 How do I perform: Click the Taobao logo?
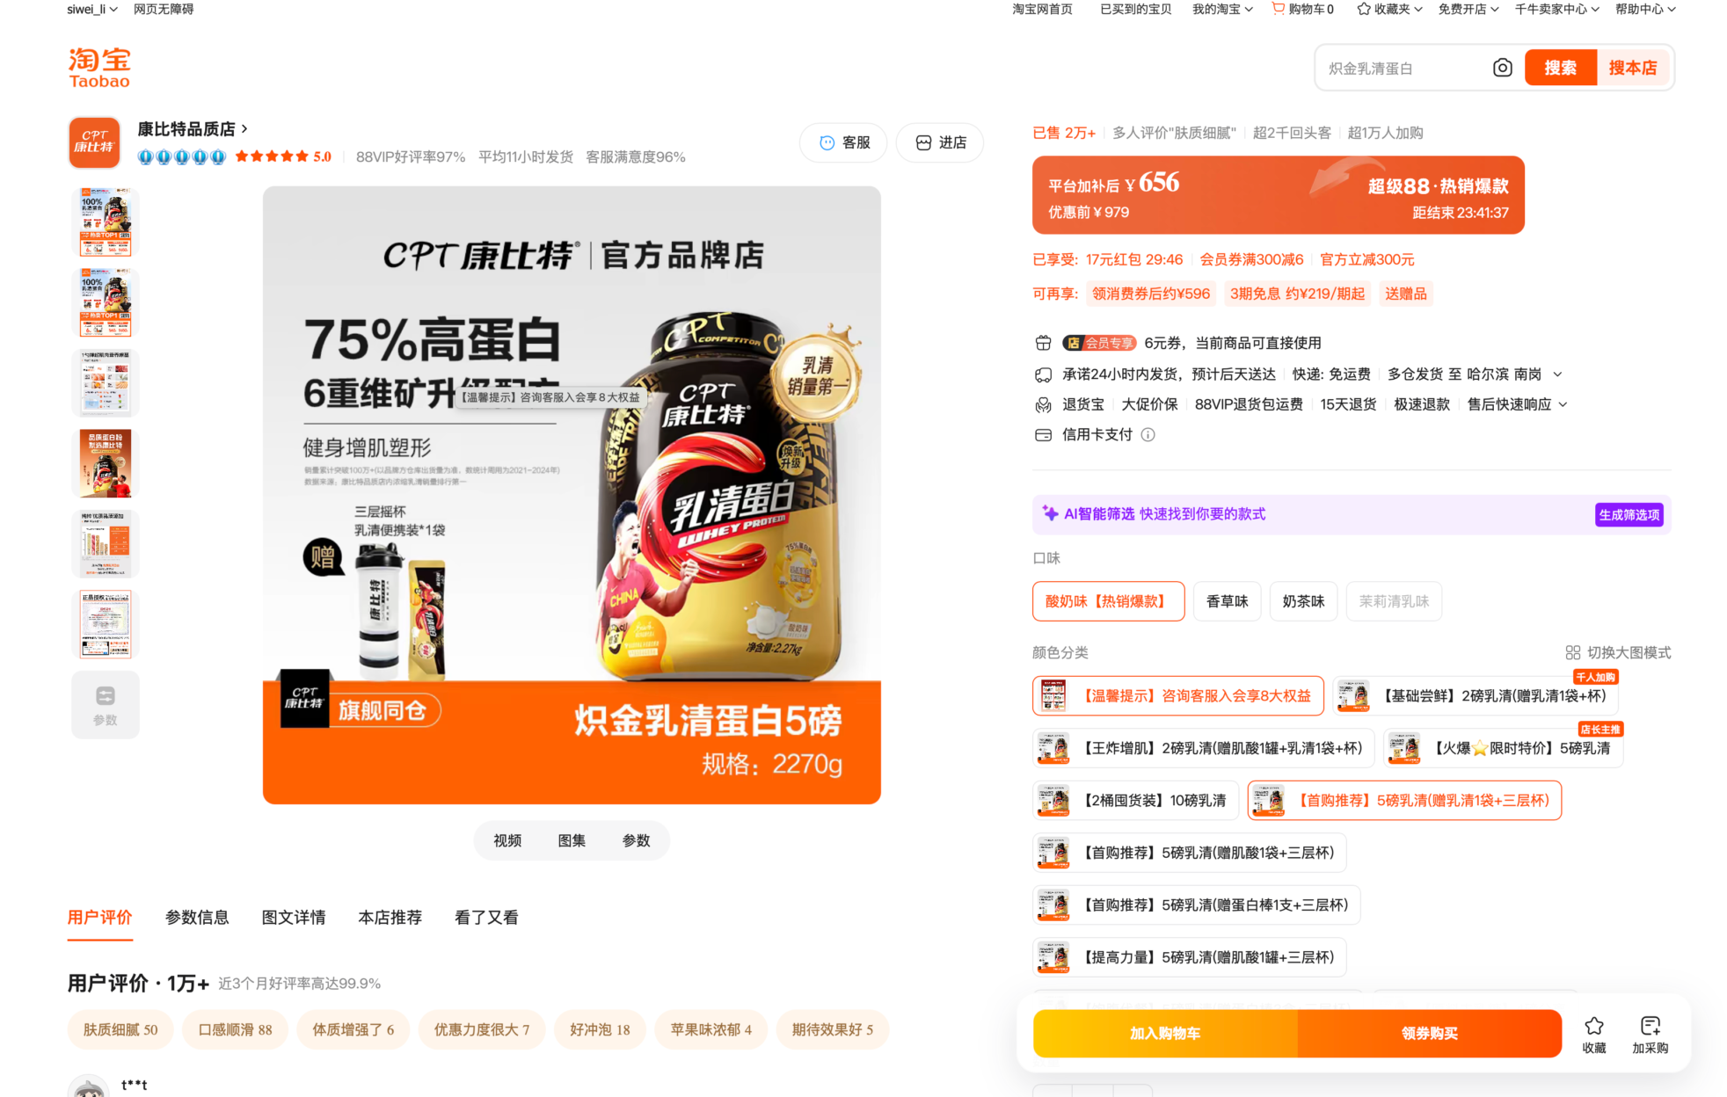[x=99, y=68]
